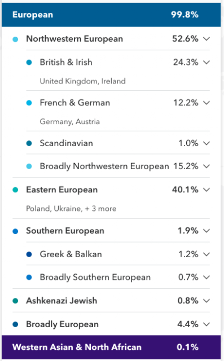This screenshot has height=361, width=224.
Task: Click Poland, Ukraine, + 3 more text
Action: point(71,209)
